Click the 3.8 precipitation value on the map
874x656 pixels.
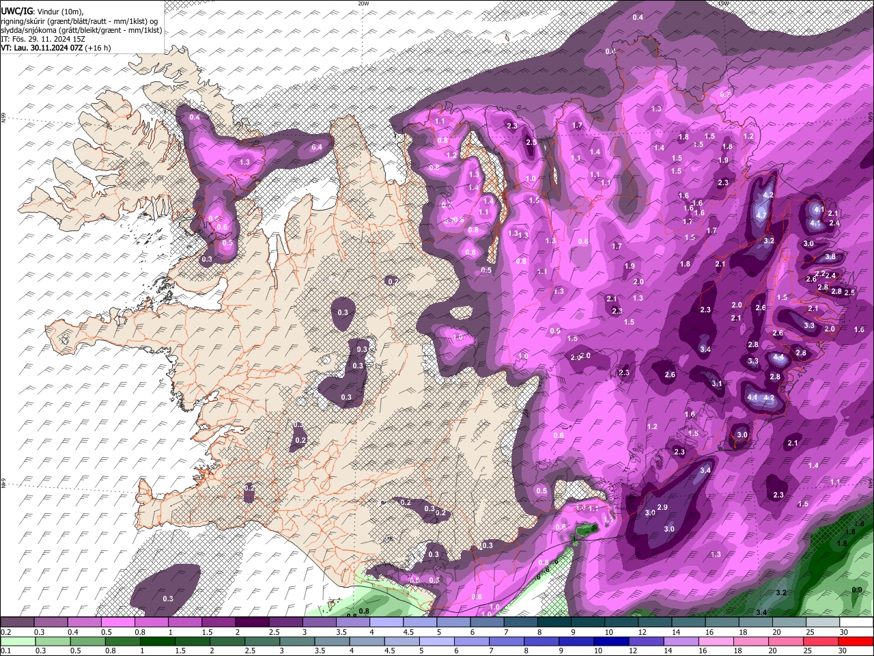[x=830, y=257]
